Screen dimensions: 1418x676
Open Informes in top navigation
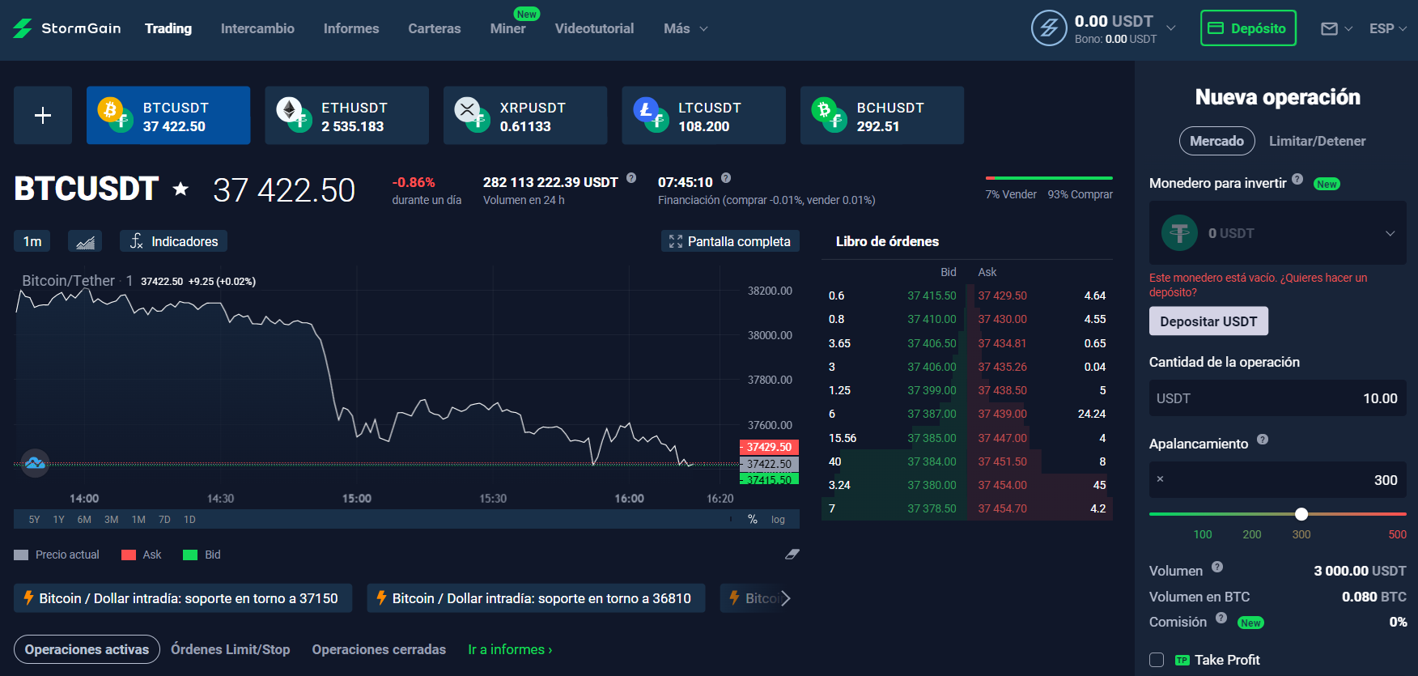coord(351,28)
